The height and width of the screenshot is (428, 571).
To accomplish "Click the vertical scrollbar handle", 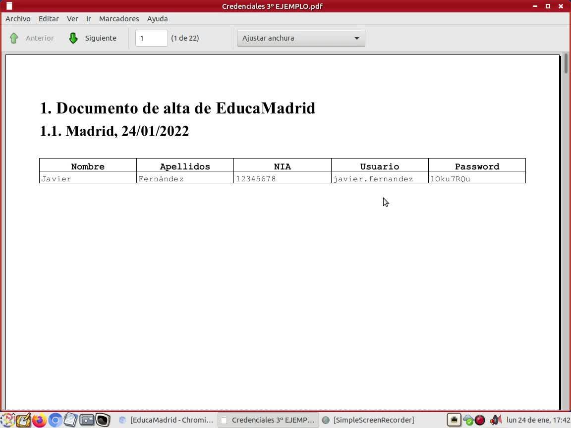I will tap(566, 64).
